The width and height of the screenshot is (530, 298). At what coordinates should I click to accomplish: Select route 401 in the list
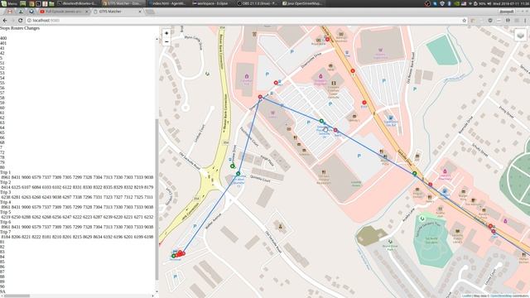[x=3, y=43]
